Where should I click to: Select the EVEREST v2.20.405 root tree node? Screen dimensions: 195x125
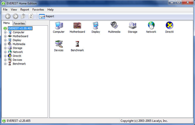pyautogui.click(x=20, y=28)
